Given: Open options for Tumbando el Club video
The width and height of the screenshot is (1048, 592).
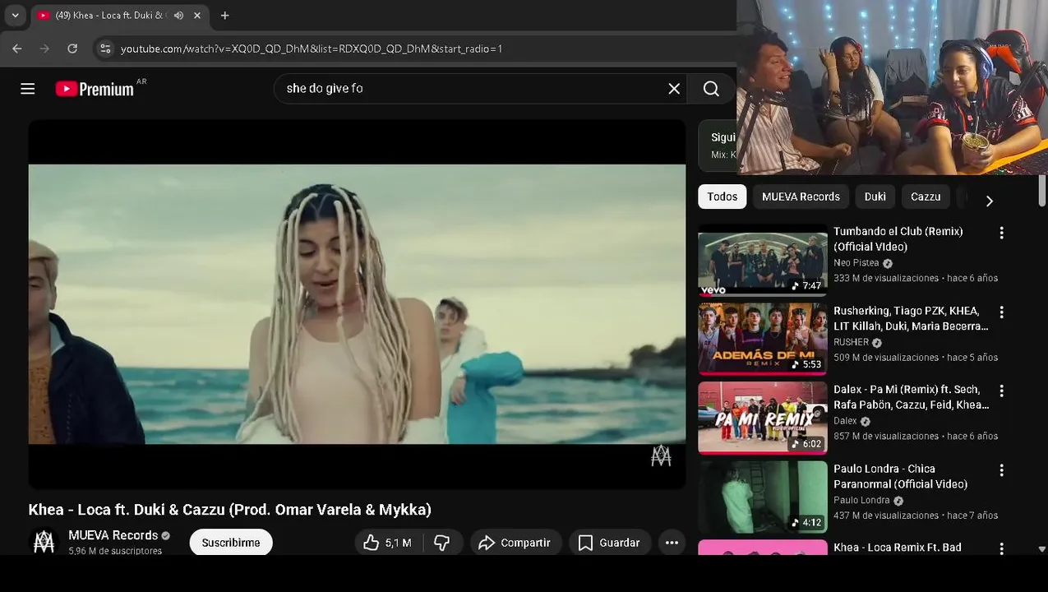Looking at the screenshot, I should click(1001, 234).
